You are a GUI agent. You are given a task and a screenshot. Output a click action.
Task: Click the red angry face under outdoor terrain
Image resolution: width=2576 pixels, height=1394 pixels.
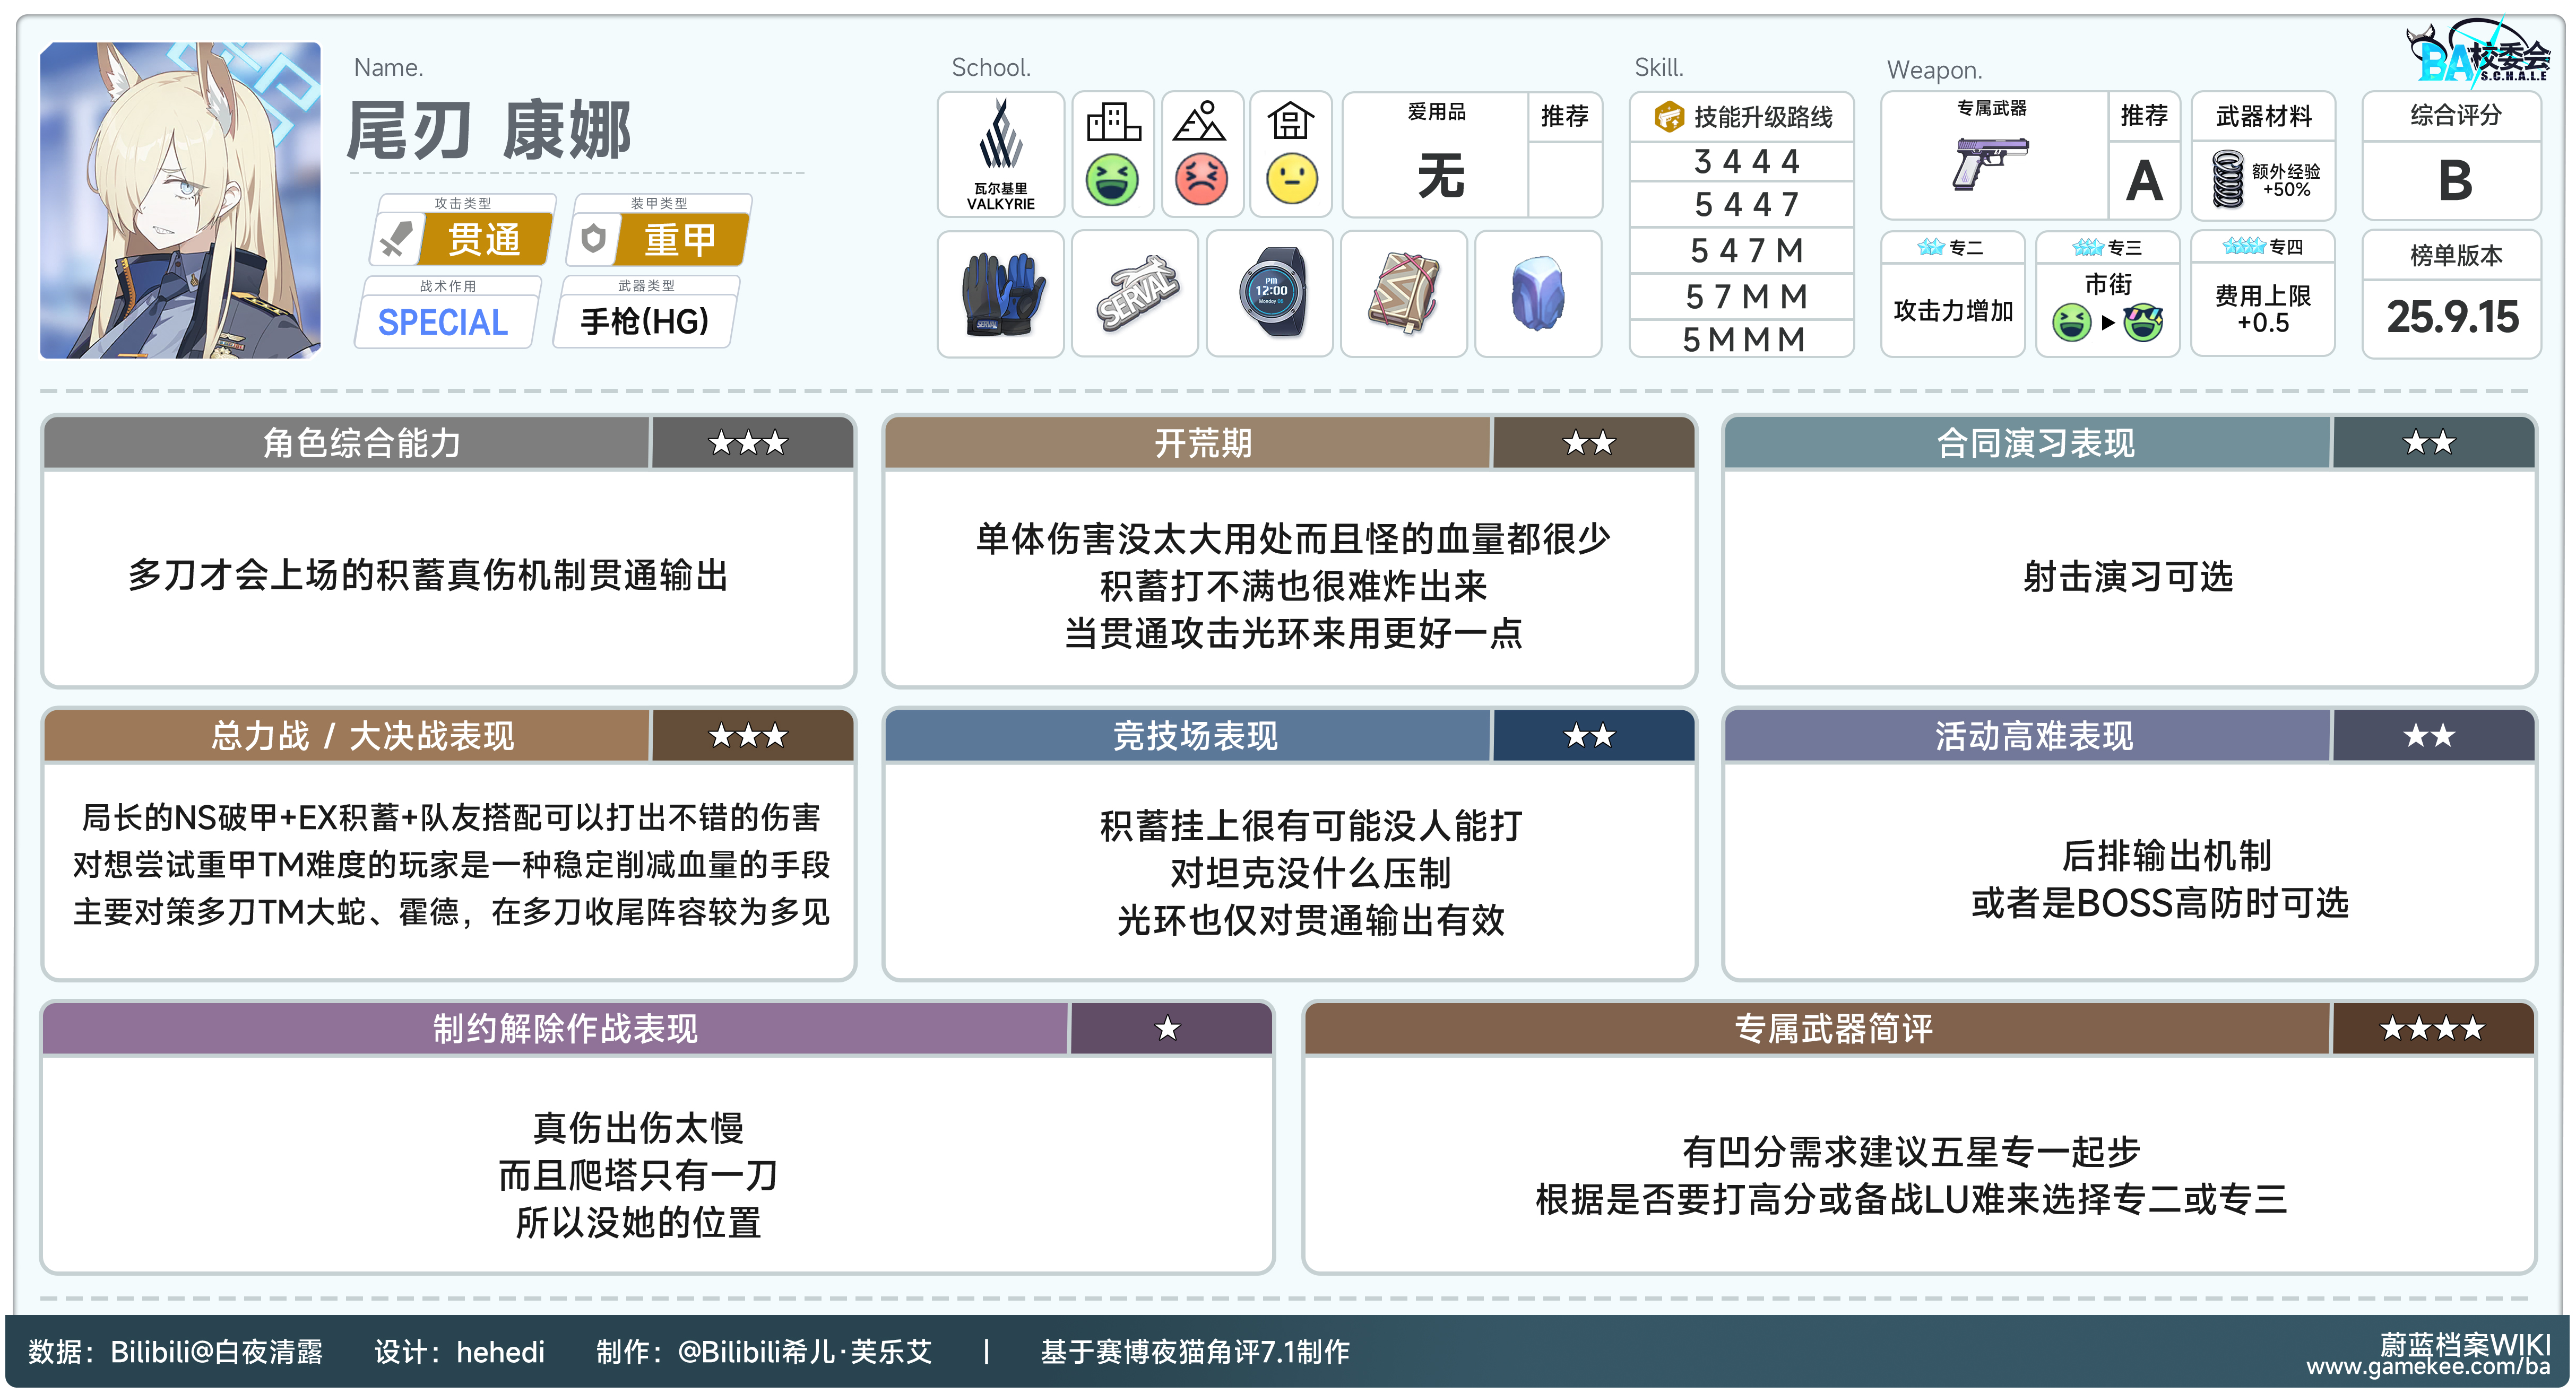pos(1201,180)
